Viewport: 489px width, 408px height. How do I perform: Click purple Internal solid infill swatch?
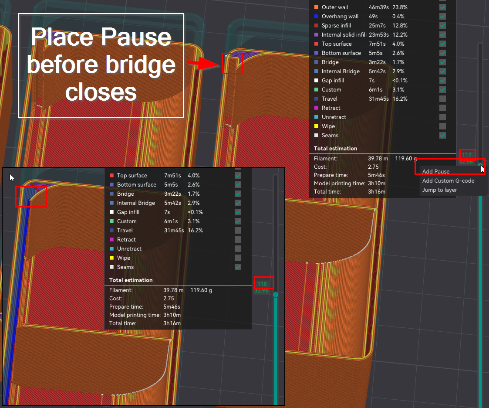(x=316, y=34)
